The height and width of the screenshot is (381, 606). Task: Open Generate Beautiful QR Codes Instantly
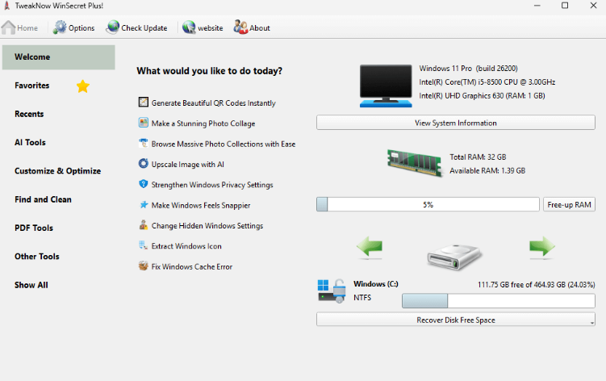coord(213,103)
